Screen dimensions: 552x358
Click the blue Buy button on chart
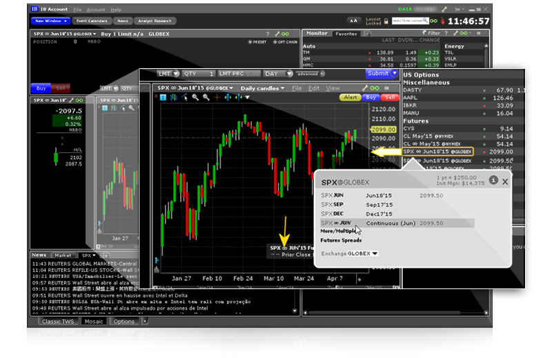[371, 97]
